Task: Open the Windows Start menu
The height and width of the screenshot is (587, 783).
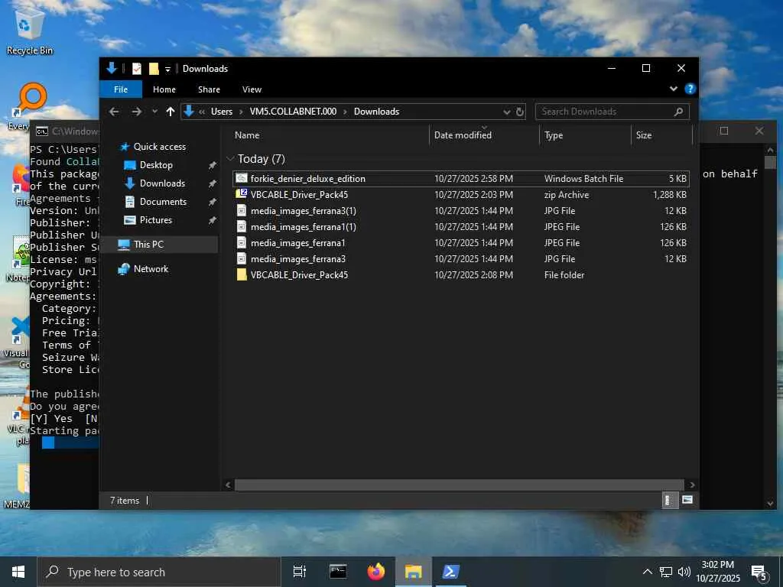Action: click(x=18, y=572)
